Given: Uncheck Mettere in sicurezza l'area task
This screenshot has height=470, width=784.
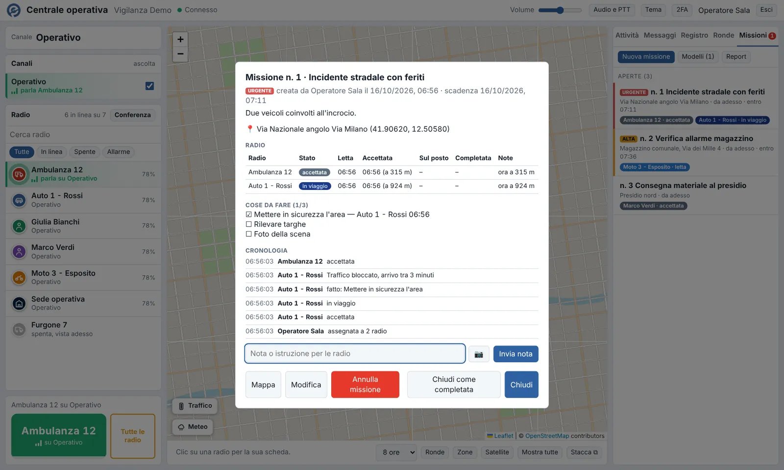Looking at the screenshot, I should point(249,214).
